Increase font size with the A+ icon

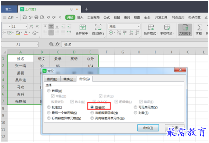31,26
